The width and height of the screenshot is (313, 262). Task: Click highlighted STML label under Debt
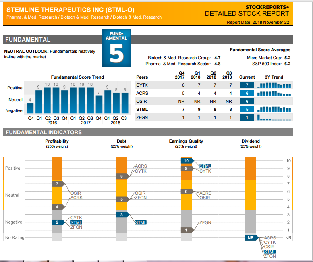[x=141, y=222]
